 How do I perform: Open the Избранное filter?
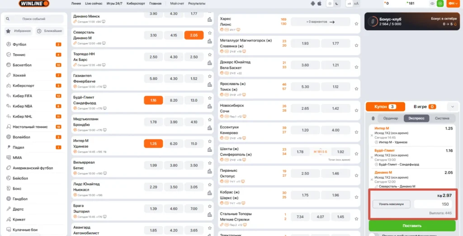tap(18, 31)
